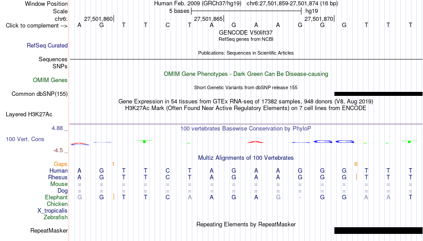Click the Mouse species row label
This screenshot has width=423, height=241.
coord(59,184)
